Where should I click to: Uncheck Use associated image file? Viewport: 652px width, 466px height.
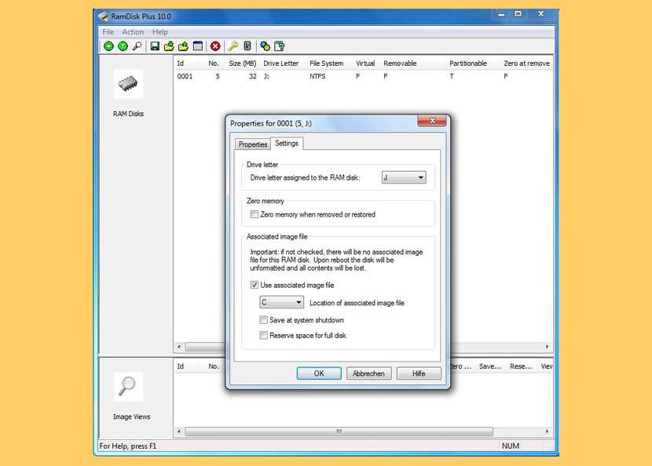254,285
